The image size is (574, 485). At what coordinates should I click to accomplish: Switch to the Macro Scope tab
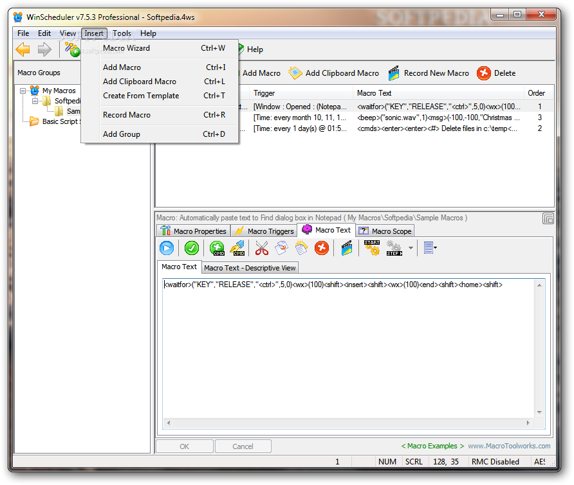coord(385,231)
